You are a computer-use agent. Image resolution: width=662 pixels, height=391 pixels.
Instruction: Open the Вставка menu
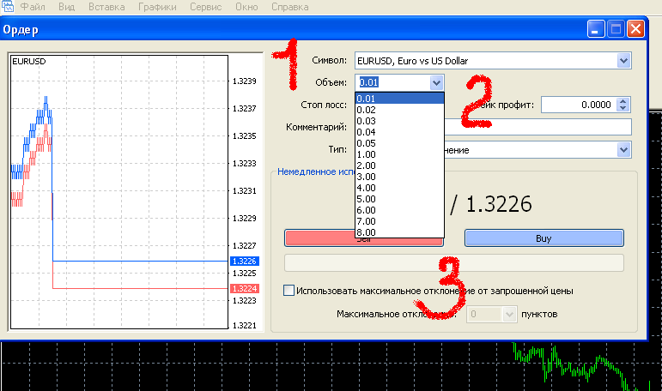106,7
